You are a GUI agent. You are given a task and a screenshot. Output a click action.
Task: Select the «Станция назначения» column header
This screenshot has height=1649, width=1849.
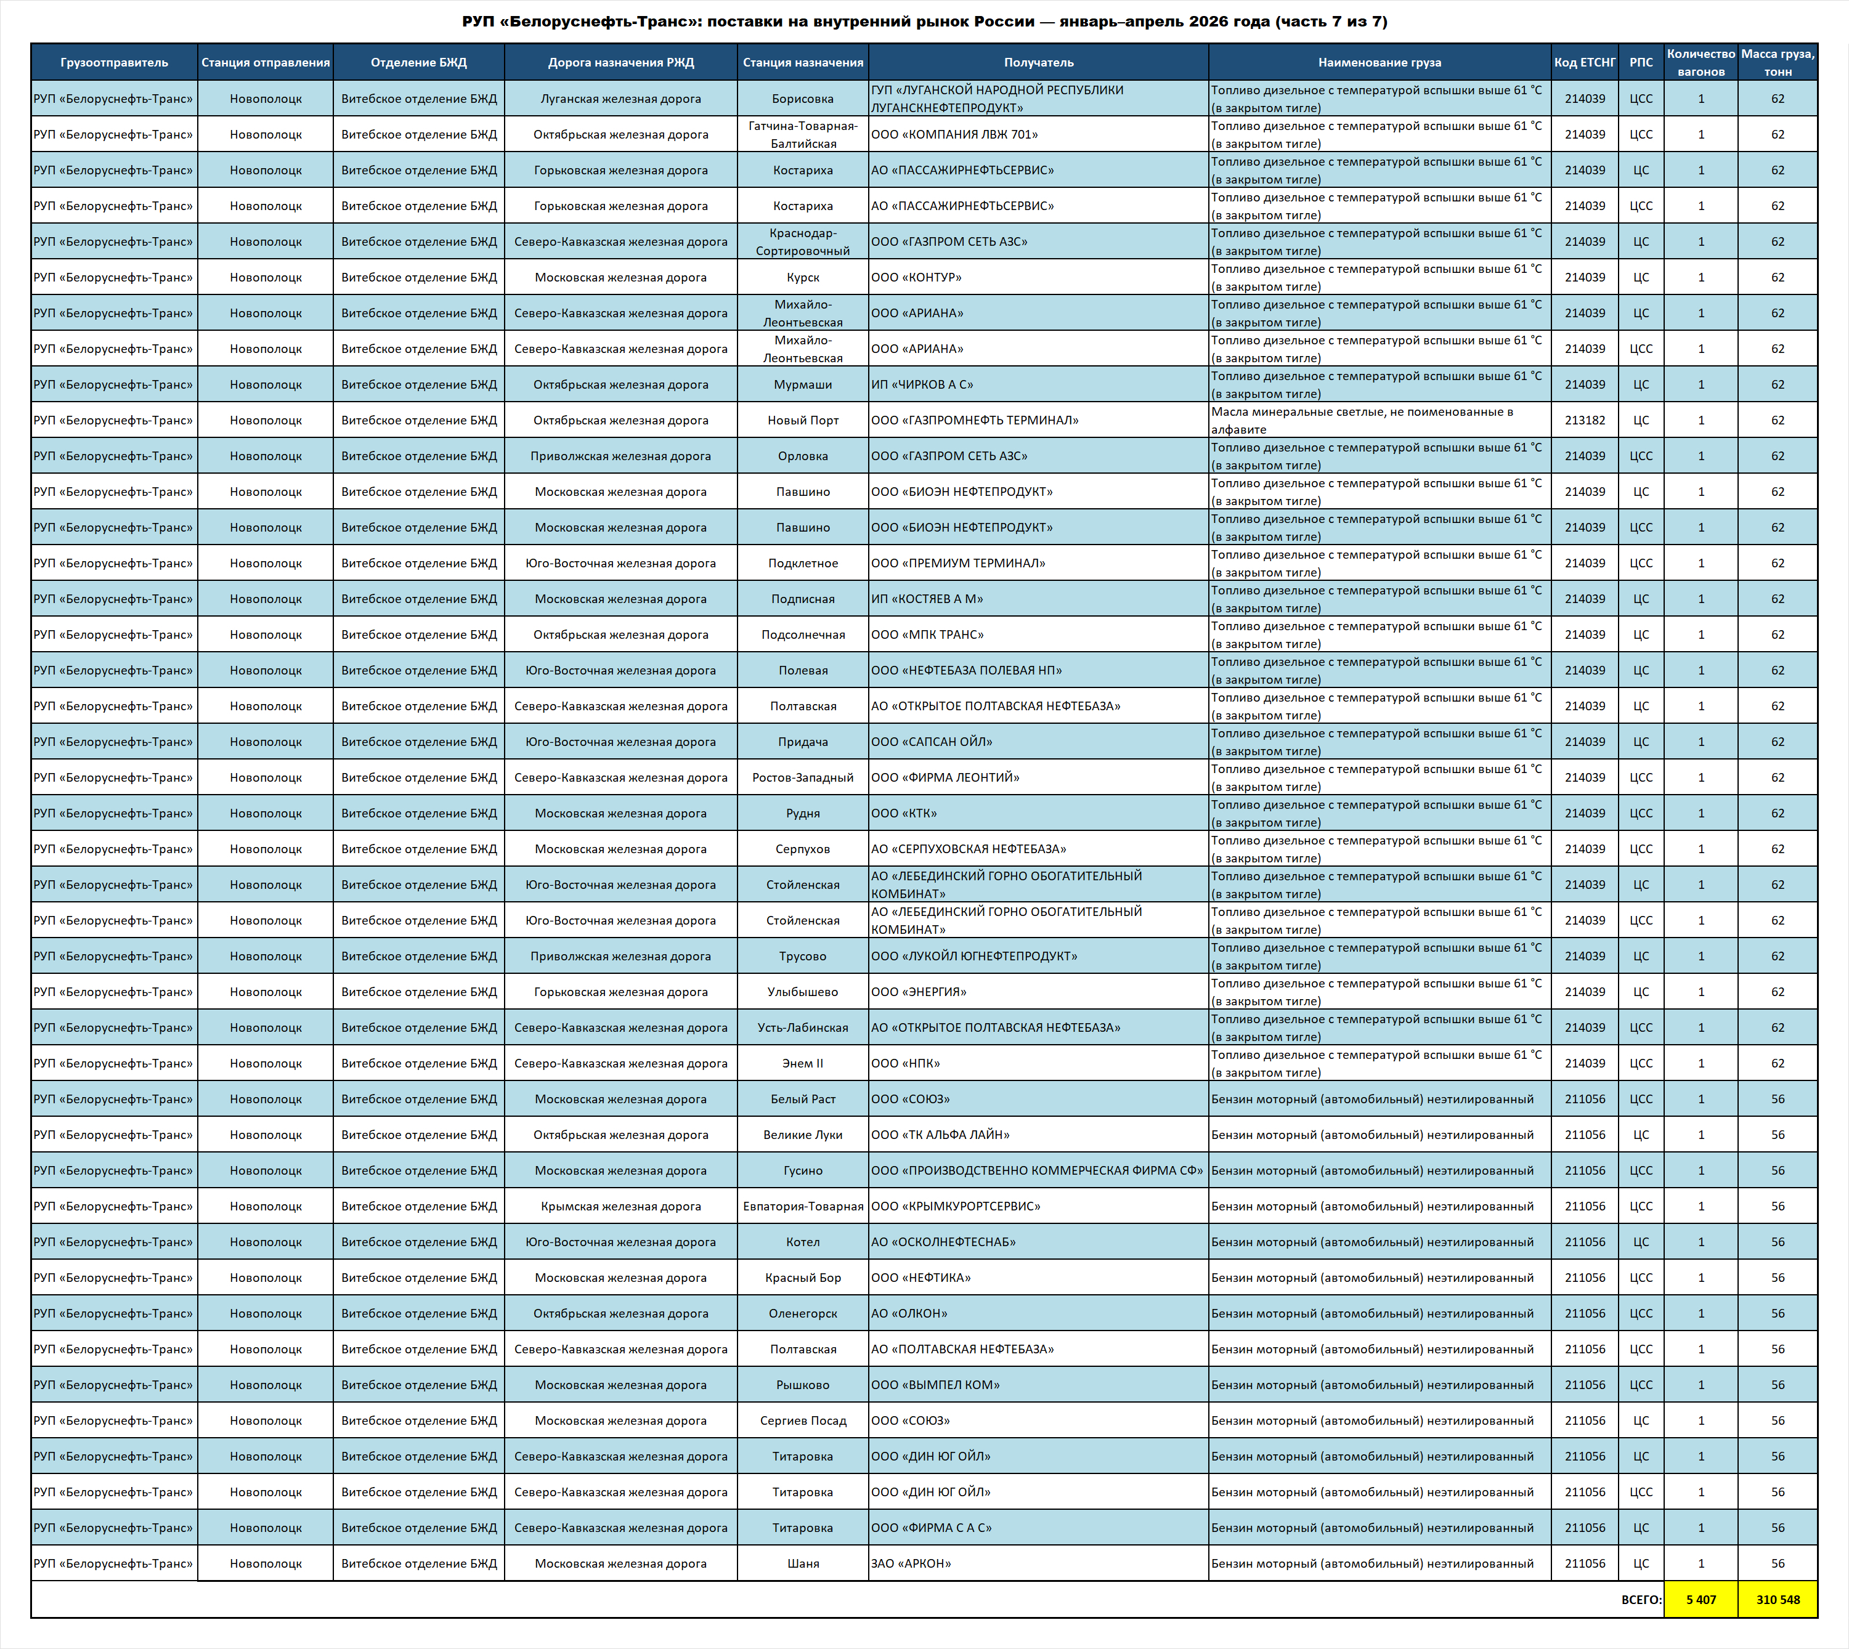[803, 62]
